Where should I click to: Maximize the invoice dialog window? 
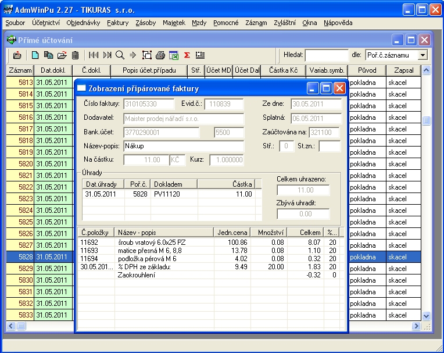tap(326, 88)
